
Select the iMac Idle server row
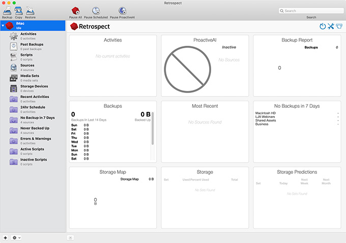tap(33, 25)
